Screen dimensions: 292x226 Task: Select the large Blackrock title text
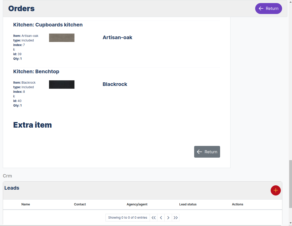(115, 84)
